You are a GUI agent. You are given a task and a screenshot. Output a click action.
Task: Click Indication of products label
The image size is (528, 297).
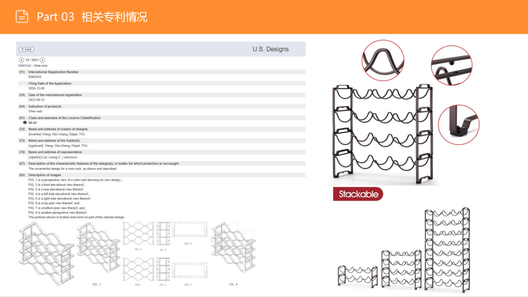point(45,106)
